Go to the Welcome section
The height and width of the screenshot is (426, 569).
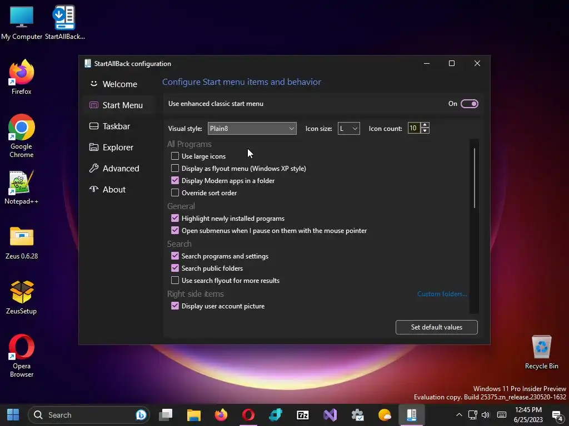tap(119, 84)
